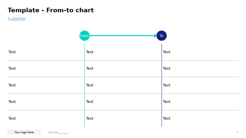Select the slide title 'Template - From-to chart'
This screenshot has width=246, height=138.
point(51,11)
